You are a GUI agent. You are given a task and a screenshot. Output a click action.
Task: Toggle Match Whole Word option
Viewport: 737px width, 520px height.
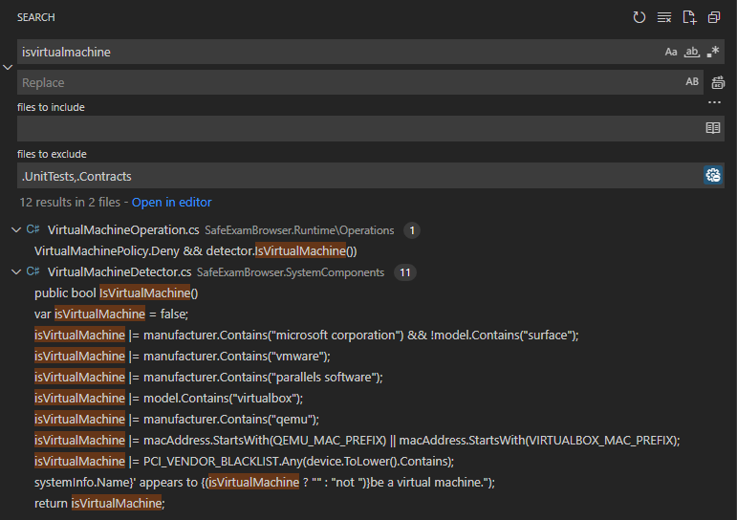click(692, 52)
